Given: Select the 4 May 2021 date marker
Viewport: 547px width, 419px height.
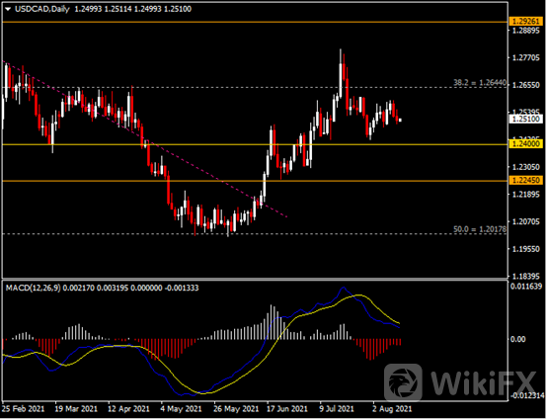Looking at the screenshot, I should [181, 408].
